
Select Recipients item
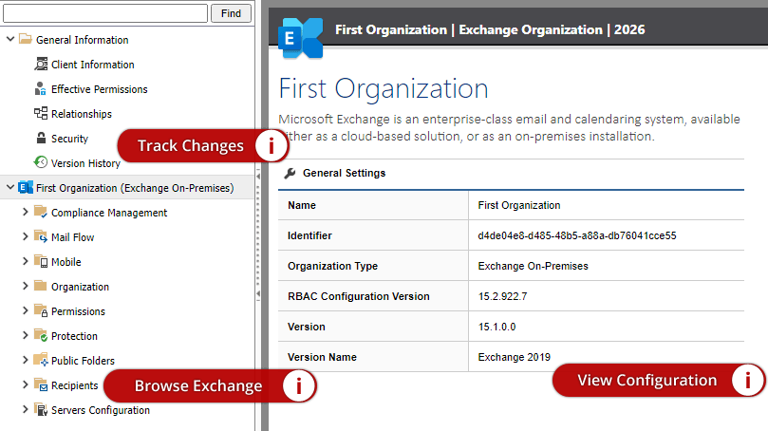(x=74, y=385)
